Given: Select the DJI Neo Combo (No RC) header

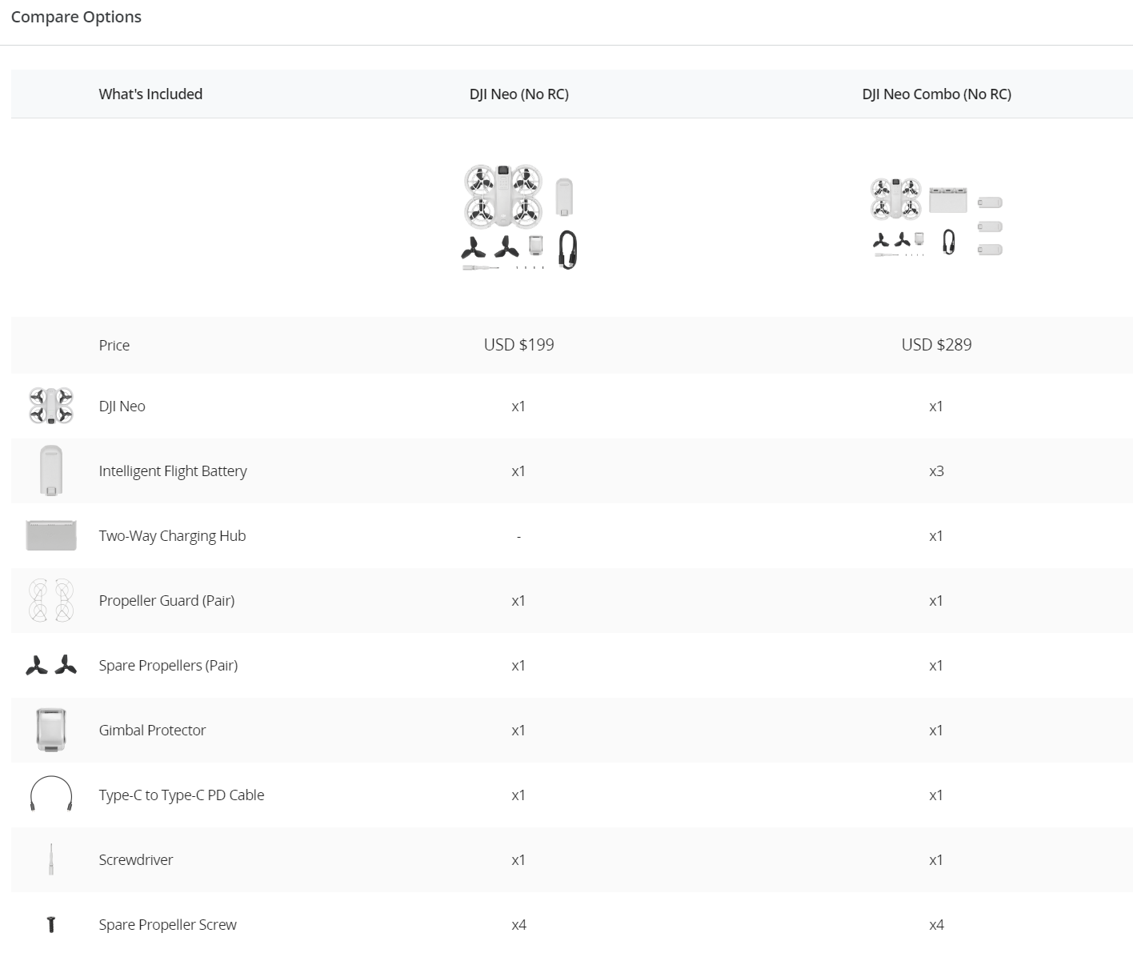Looking at the screenshot, I should [936, 94].
